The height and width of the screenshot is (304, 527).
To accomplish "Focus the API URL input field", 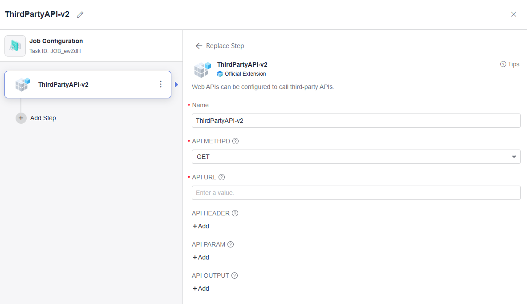I will [356, 193].
